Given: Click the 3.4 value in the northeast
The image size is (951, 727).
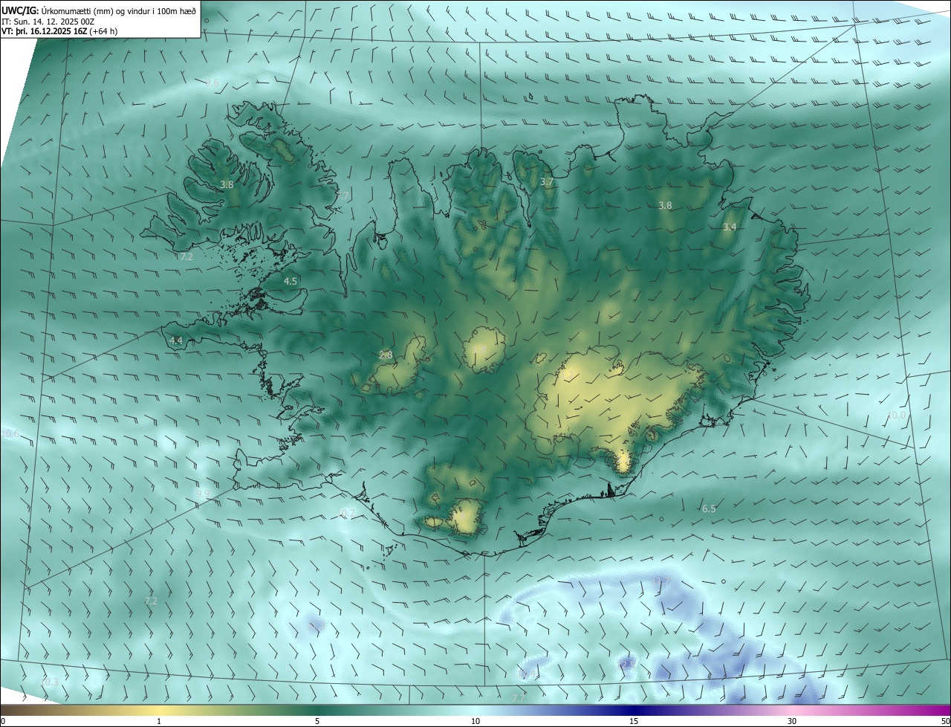Looking at the screenshot, I should point(730,227).
